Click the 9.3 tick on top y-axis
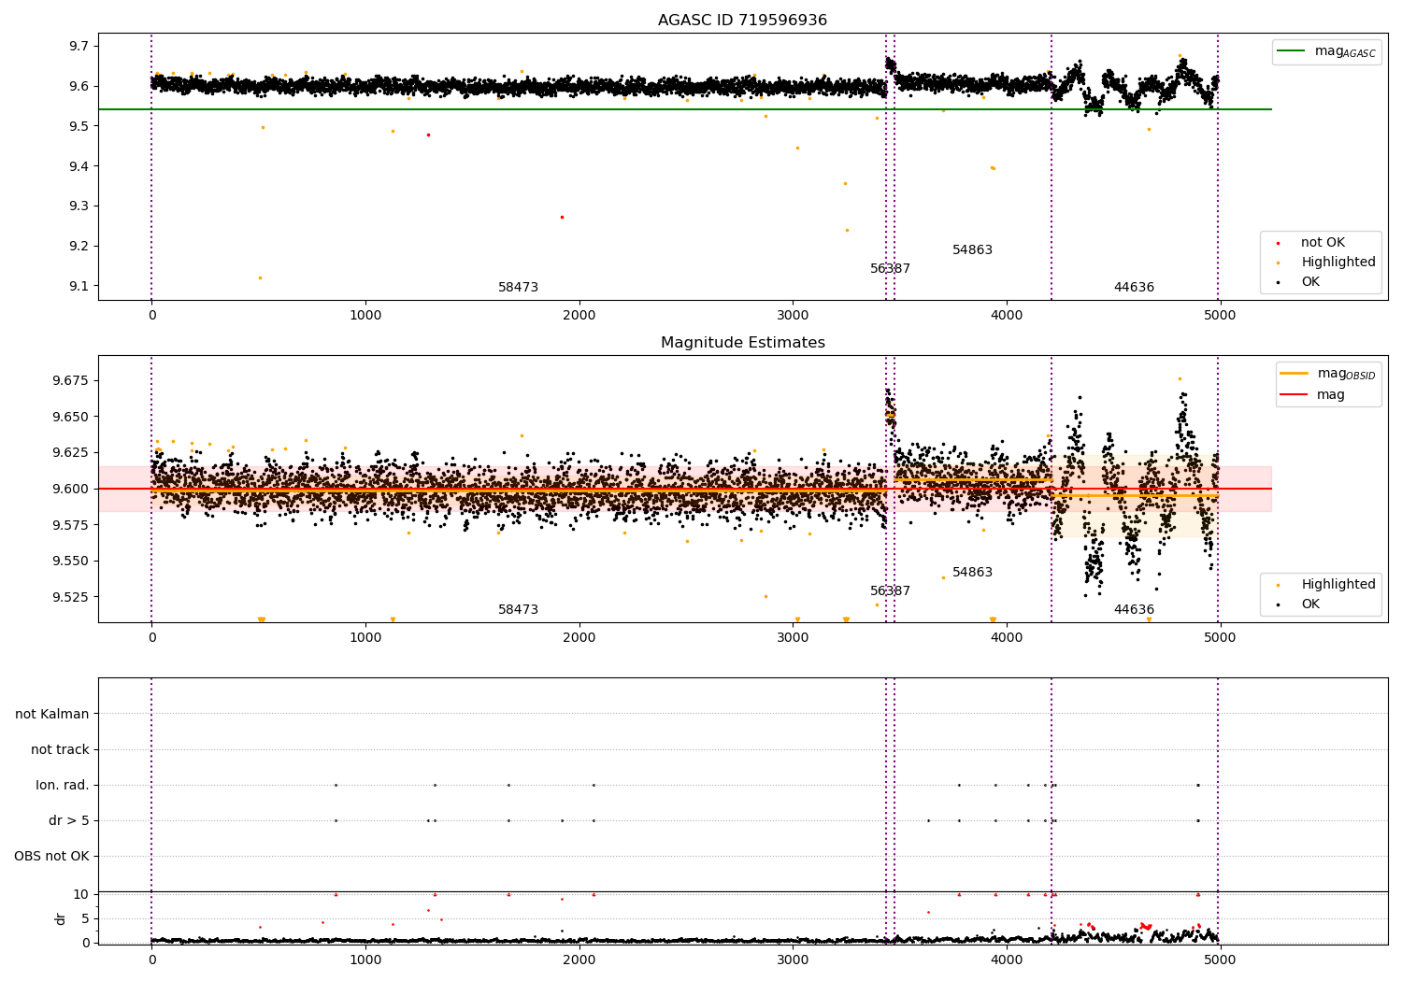1402x981 pixels. 79,206
